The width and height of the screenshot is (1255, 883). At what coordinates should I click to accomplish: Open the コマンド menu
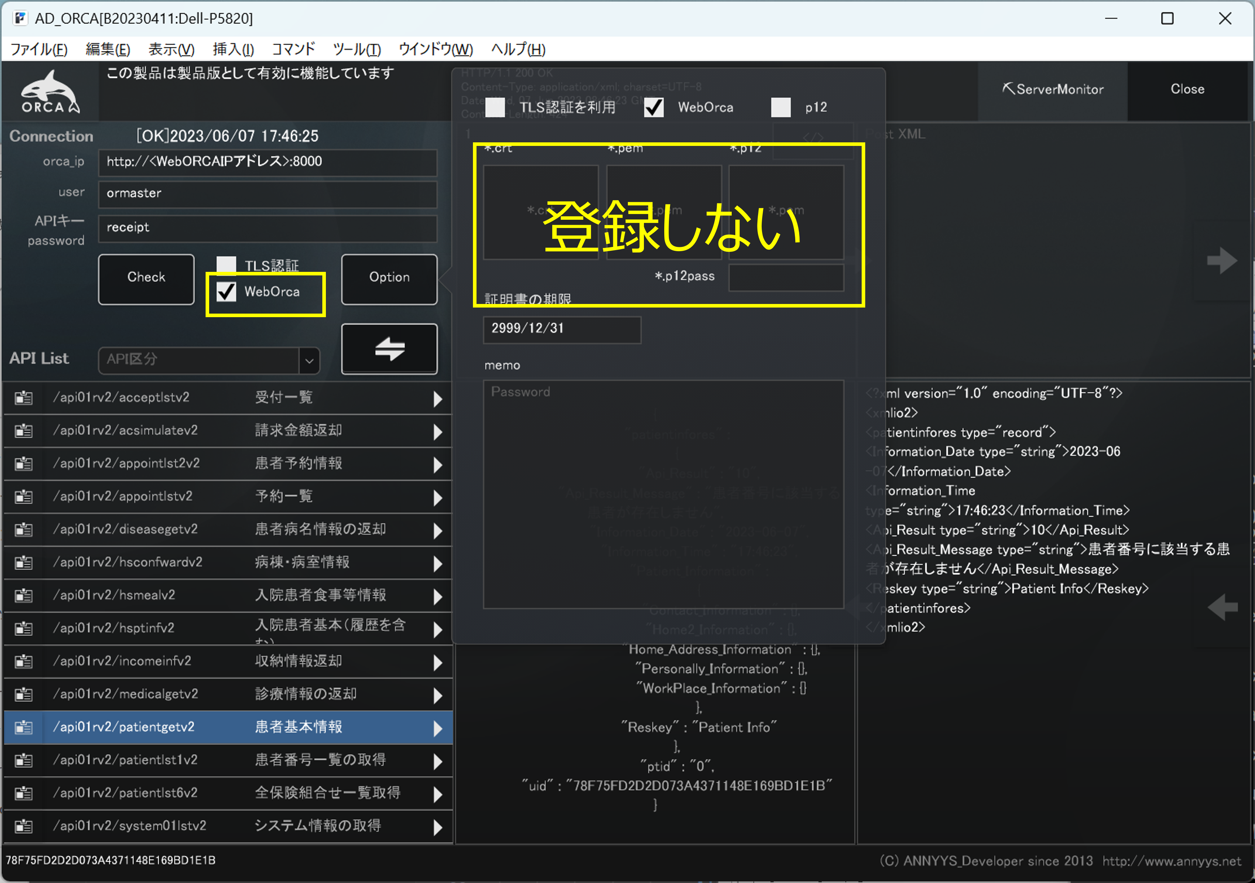[x=293, y=49]
